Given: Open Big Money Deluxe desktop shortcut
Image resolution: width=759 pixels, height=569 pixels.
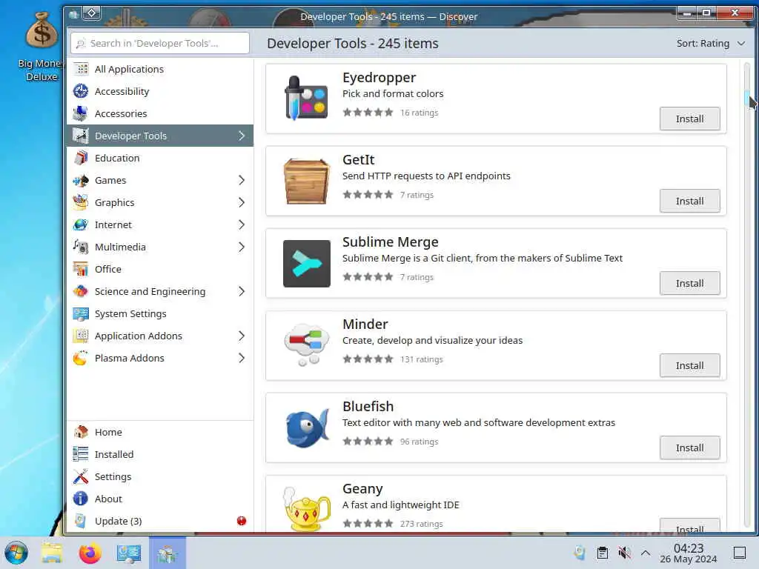Looking at the screenshot, I should point(42,47).
